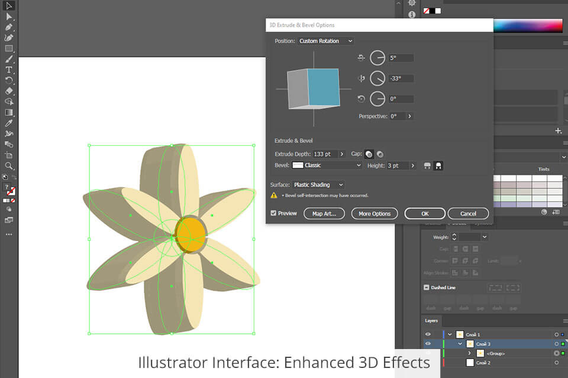Open bevel Height slider arrow
The width and height of the screenshot is (568, 378).
coord(412,165)
